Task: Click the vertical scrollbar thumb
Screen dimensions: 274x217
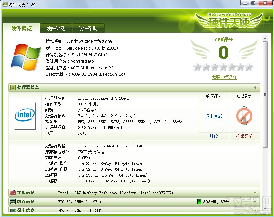Action: click(x=265, y=95)
